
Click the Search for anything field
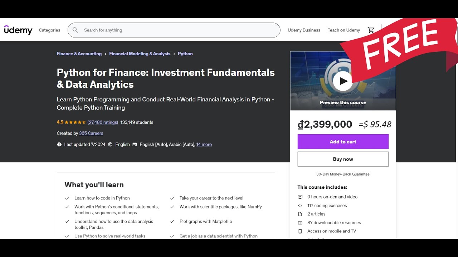coord(174,30)
